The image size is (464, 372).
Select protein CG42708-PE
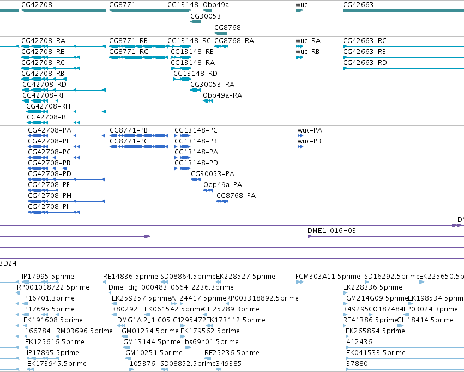point(49,141)
